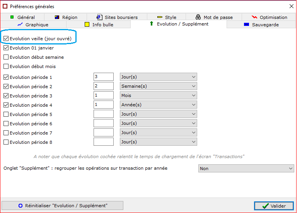The width and height of the screenshot is (307, 213).
Task: Open période 1 unit dropdown showing Jour(s)
Action: pyautogui.click(x=159, y=77)
